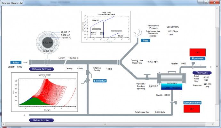Image resolution: width=221 pixels, height=128 pixels.
Task: Click the Total mass flow 0.200 kg/s value
Action: tap(206, 78)
